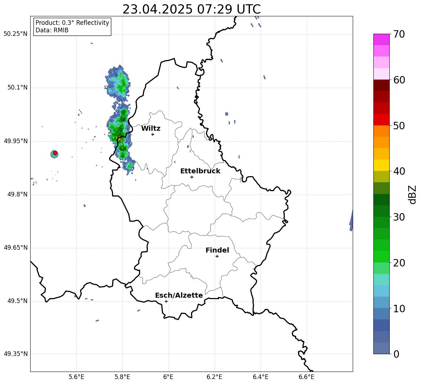Click the 50.25°N latitude tick label
The width and height of the screenshot is (421, 384).
click(x=16, y=34)
